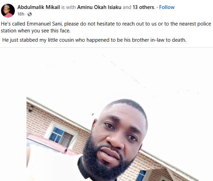Click "station when you see this face" line

pos(35,31)
